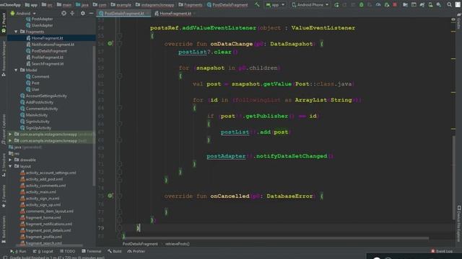Viewport: 462px width, 259px height.
Task: Hide the Project panel with minus icon
Action: (91, 13)
